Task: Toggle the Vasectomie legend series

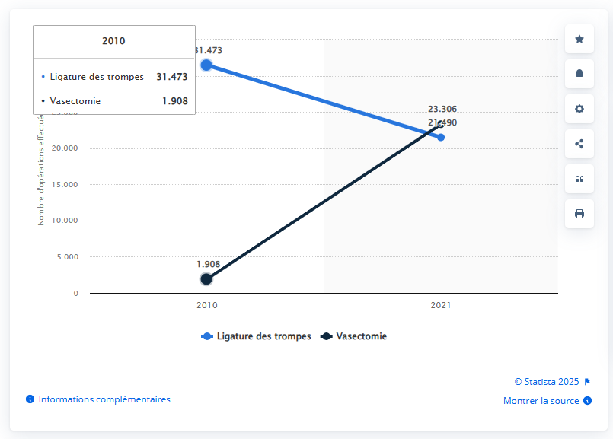Action: (x=355, y=336)
